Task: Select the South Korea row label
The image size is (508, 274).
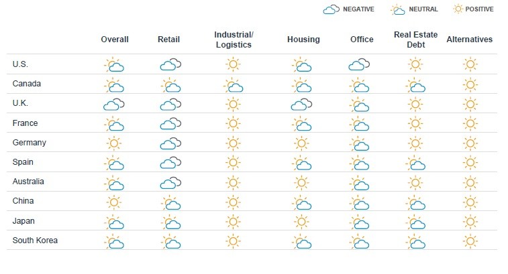Action: point(35,241)
